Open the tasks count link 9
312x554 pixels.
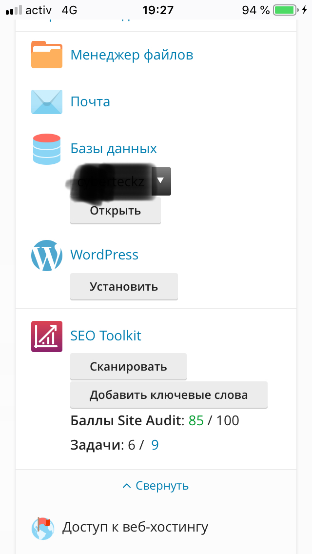[155, 445]
